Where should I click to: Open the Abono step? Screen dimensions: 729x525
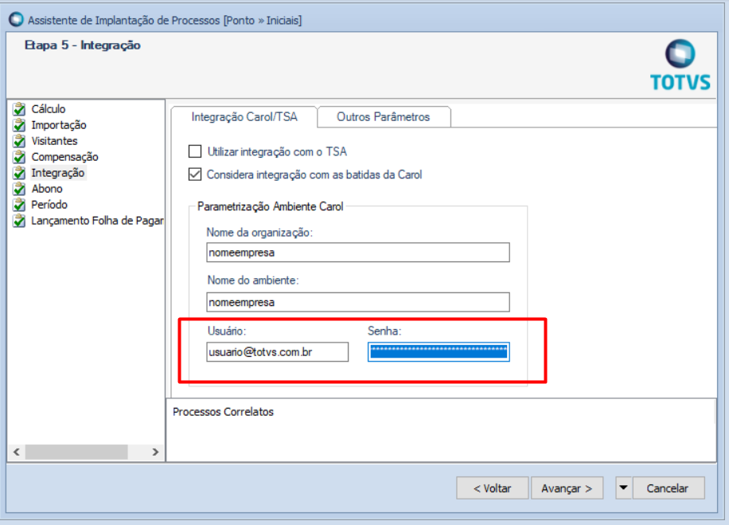tap(47, 189)
